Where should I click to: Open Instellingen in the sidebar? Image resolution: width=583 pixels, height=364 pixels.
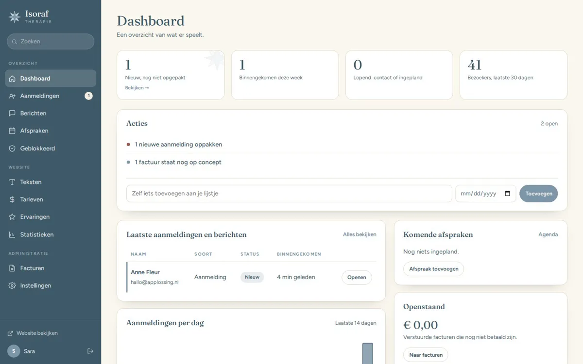coord(51,285)
